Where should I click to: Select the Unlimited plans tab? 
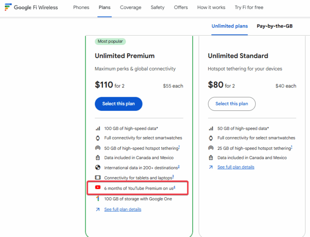click(229, 26)
